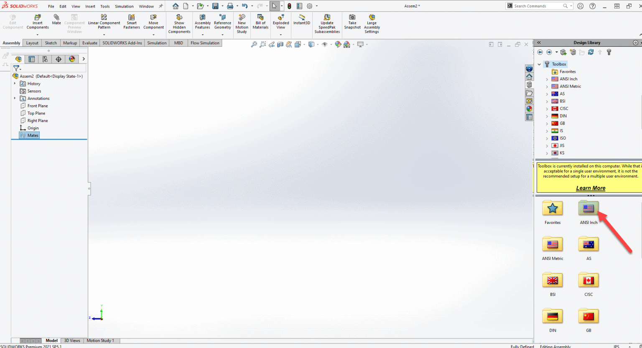Switch to SOLIDWORKS Add-Ins tab
This screenshot has height=348, width=642.
[122, 43]
